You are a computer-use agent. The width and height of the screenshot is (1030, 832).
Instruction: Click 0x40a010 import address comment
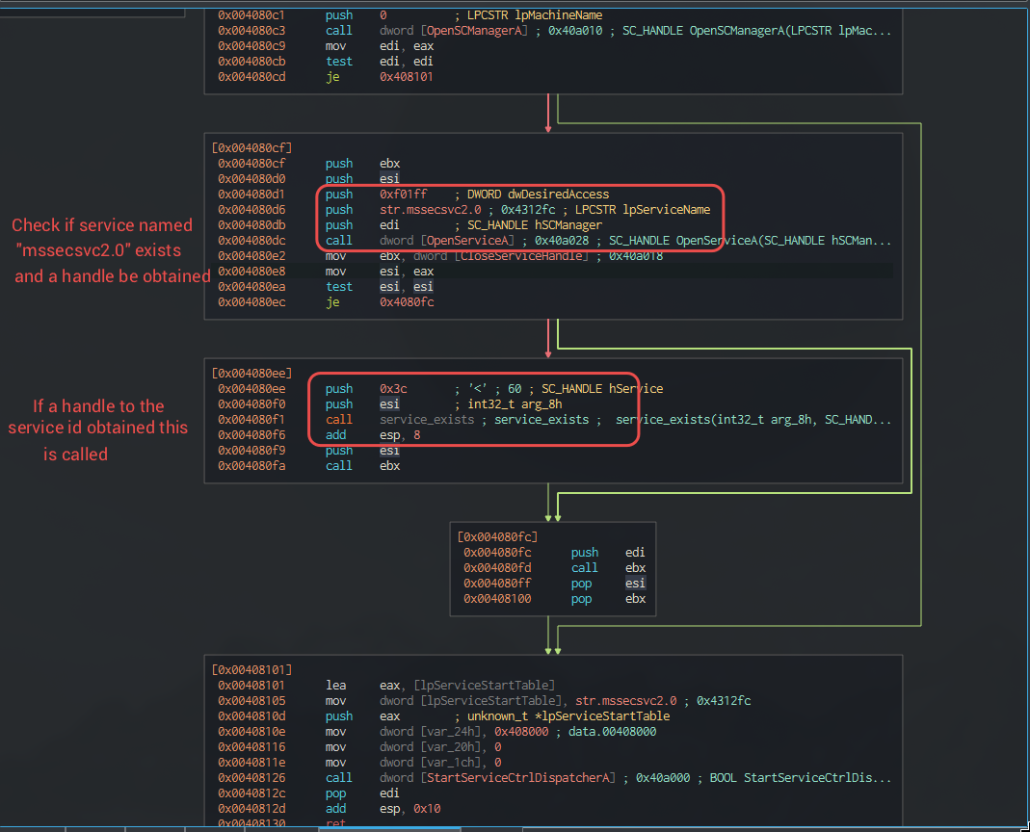575,30
